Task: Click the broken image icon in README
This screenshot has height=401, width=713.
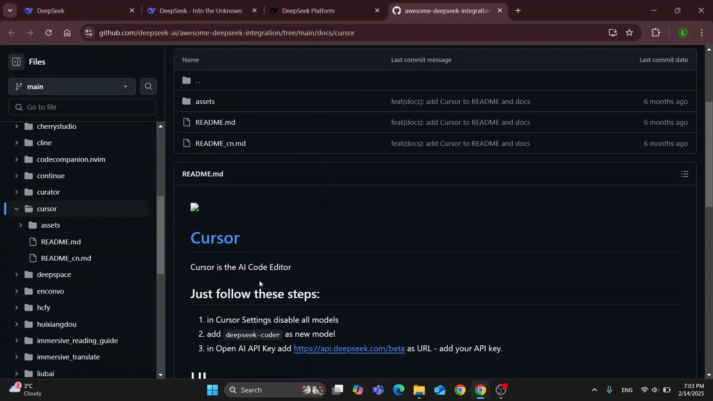Action: point(195,208)
